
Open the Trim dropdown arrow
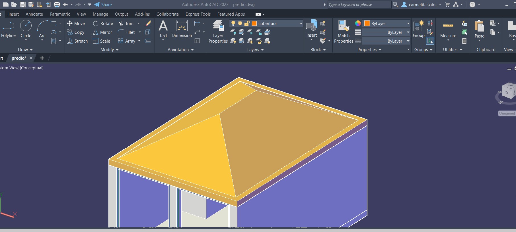pos(139,23)
